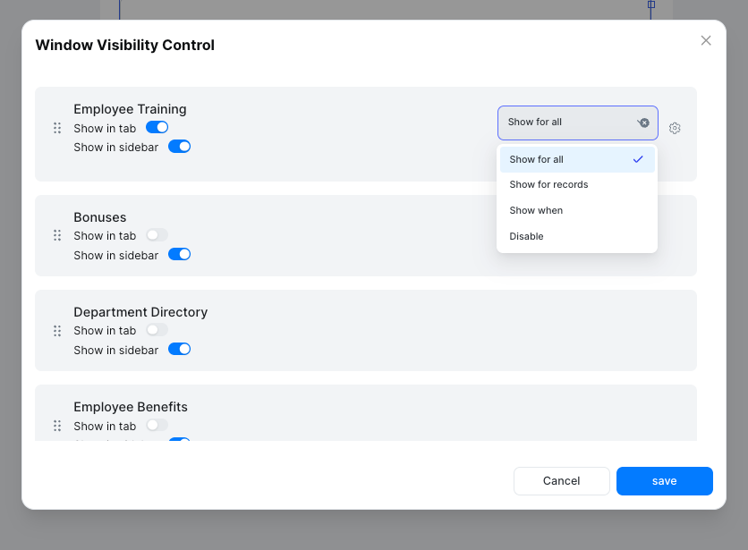The height and width of the screenshot is (550, 748).
Task: Click the drag handle for Department Directory
Action: (55, 330)
